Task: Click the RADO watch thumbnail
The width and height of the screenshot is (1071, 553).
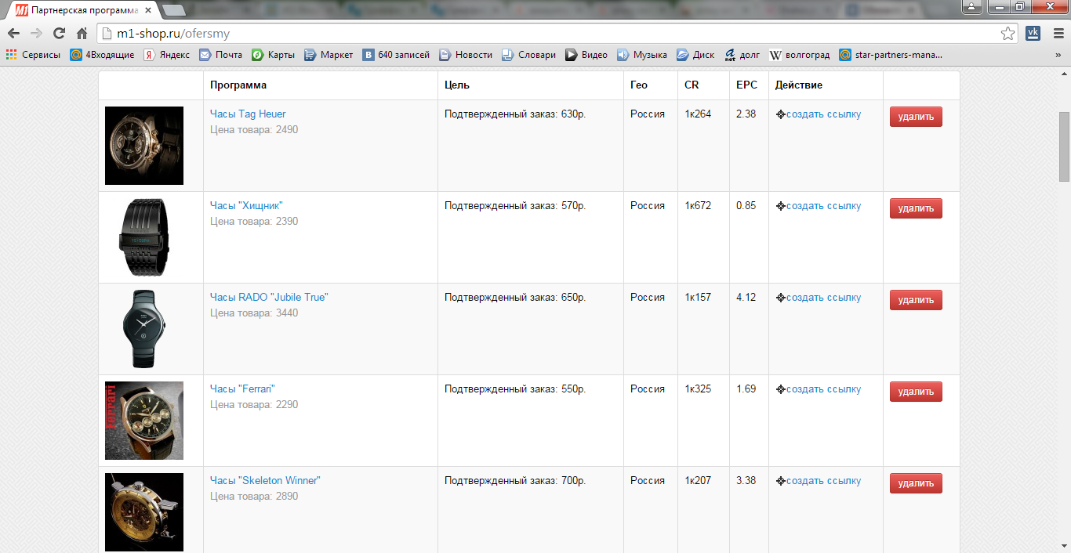Action: (144, 329)
